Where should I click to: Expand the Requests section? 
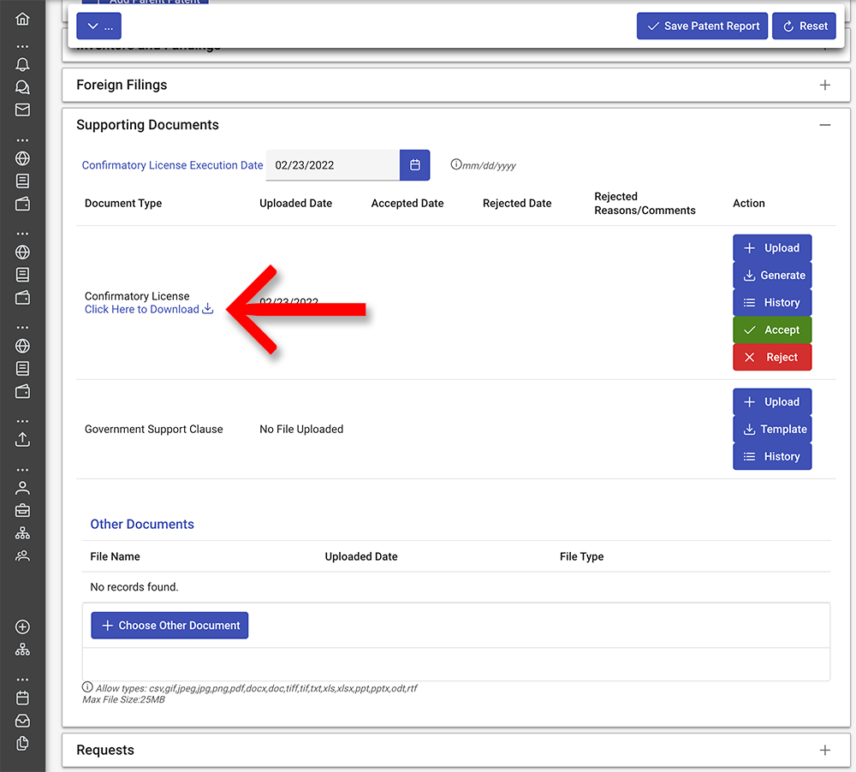click(x=824, y=750)
